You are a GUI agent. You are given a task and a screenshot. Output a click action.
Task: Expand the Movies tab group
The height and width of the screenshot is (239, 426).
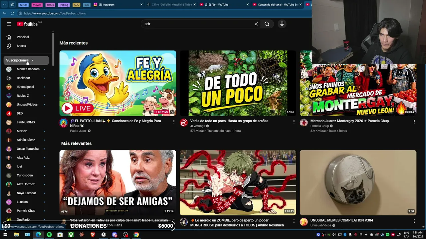[x=37, y=5]
